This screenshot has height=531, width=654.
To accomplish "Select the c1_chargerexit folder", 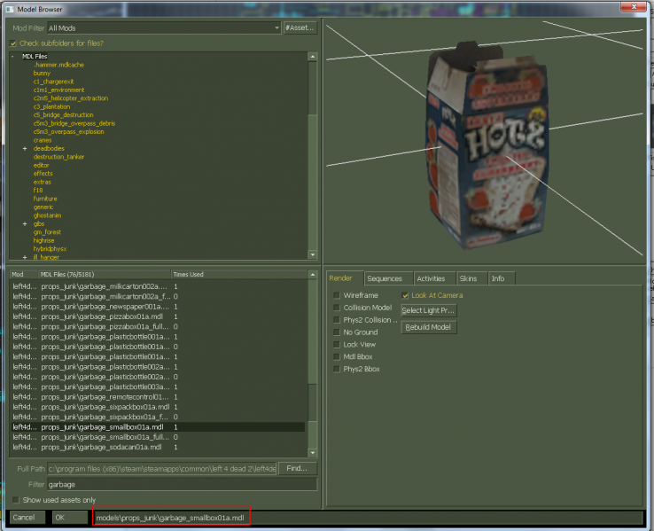I will point(53,82).
